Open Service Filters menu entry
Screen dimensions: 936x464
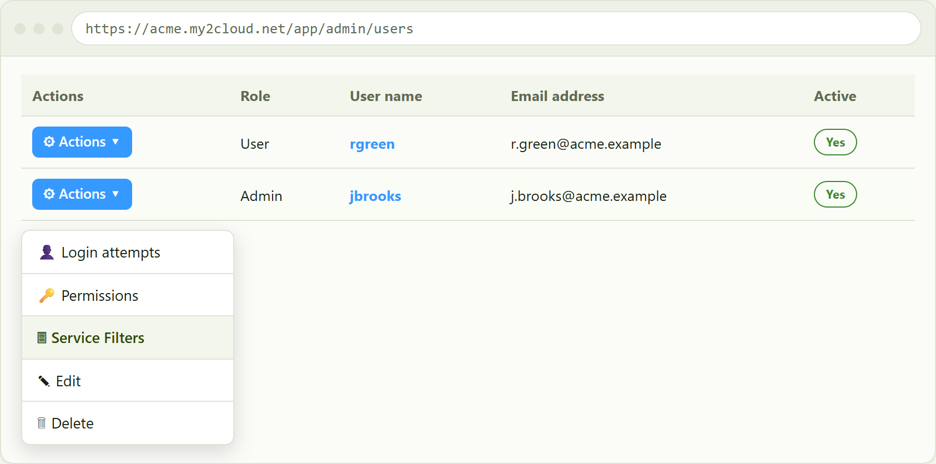point(128,337)
